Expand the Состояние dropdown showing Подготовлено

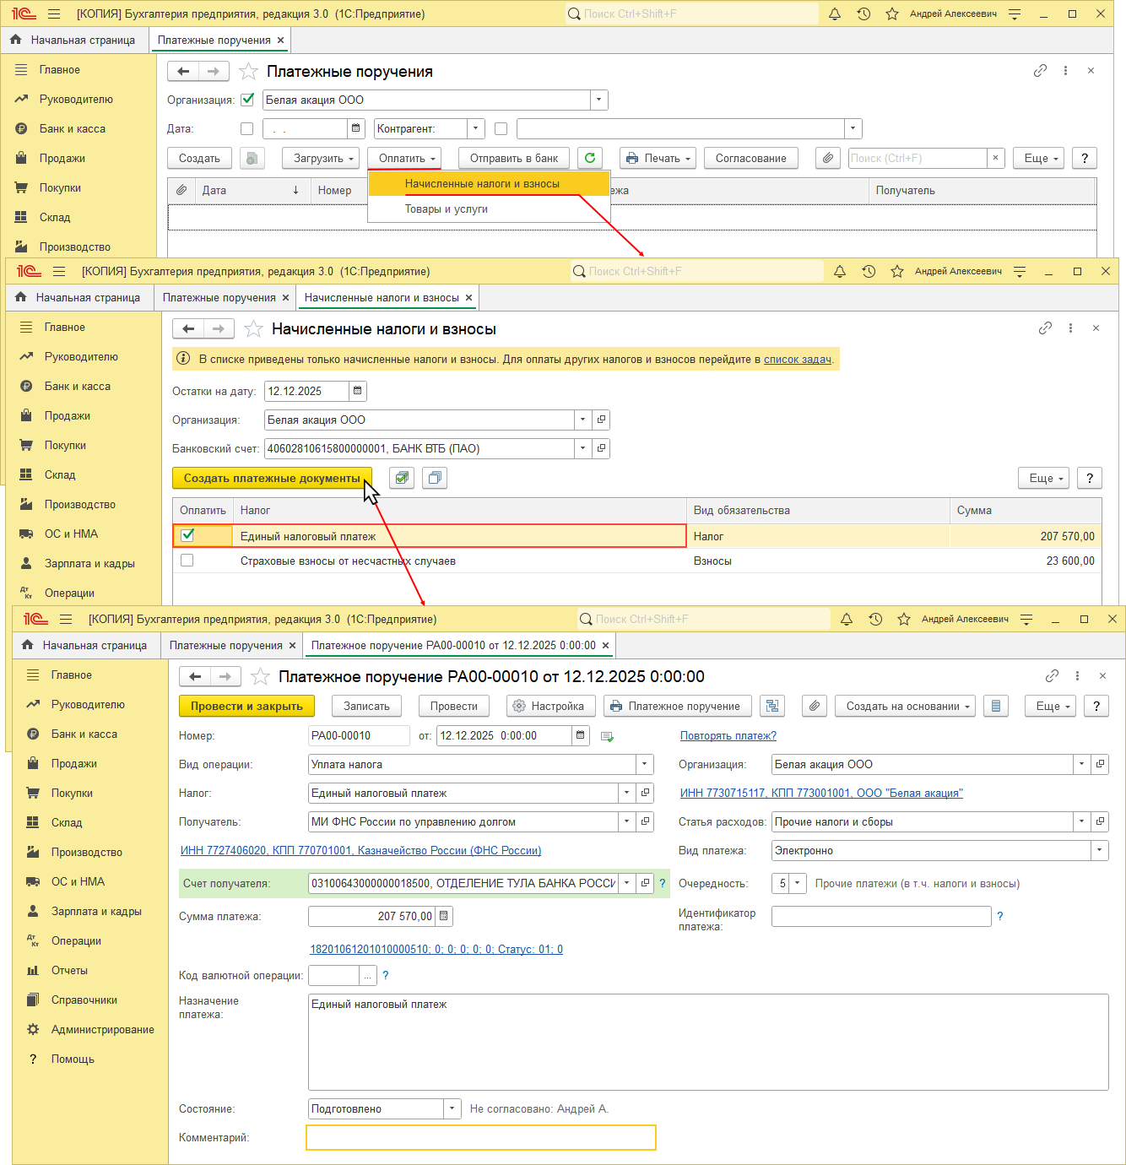click(x=452, y=1108)
